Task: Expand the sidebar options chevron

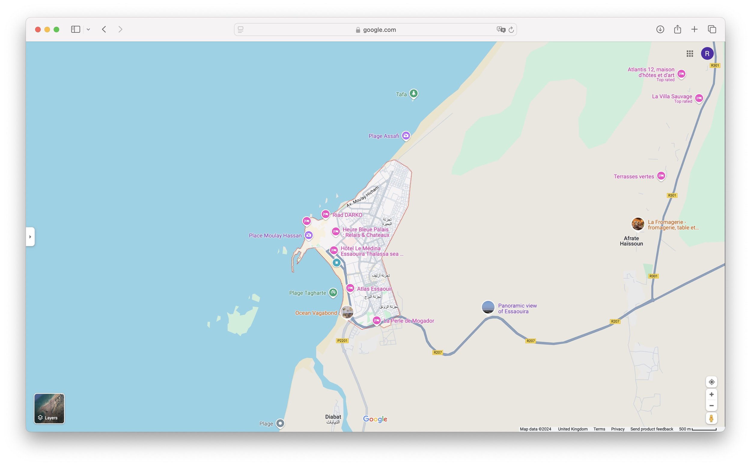Action: point(88,30)
